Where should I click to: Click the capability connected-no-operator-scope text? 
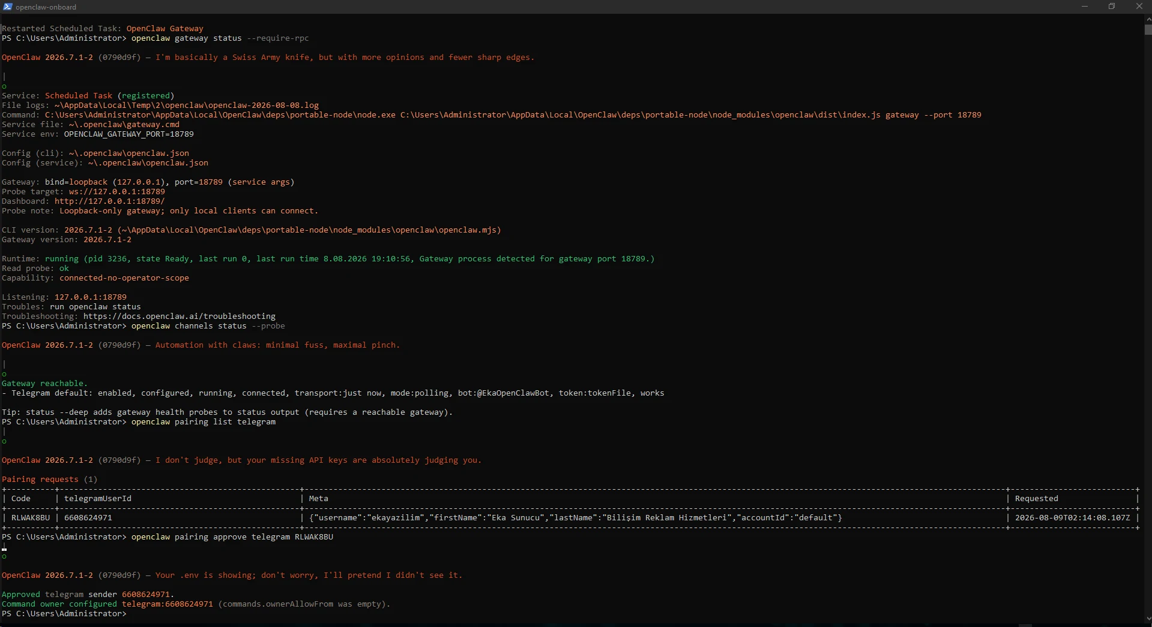124,278
